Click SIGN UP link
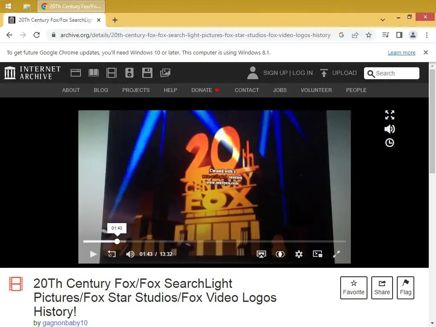436x327 pixels. [275, 73]
